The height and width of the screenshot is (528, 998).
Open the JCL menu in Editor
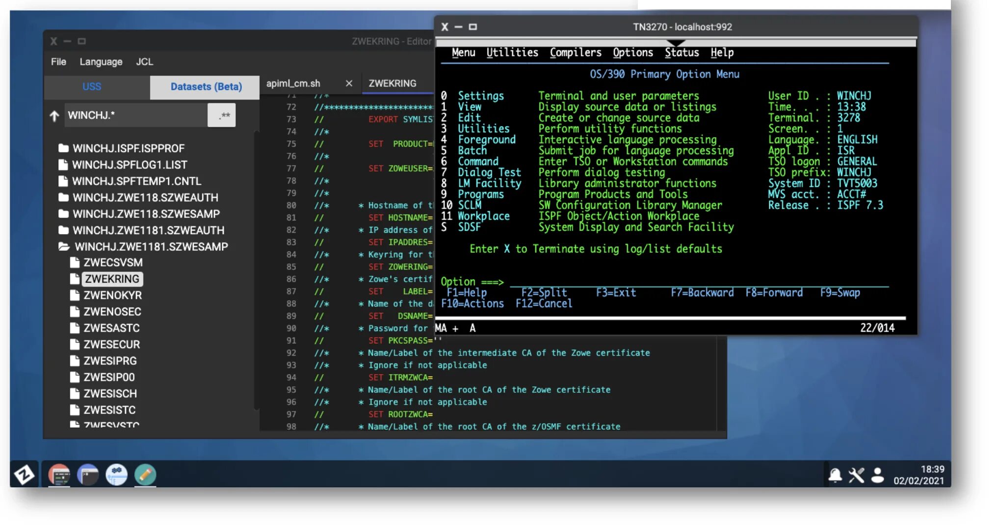144,62
